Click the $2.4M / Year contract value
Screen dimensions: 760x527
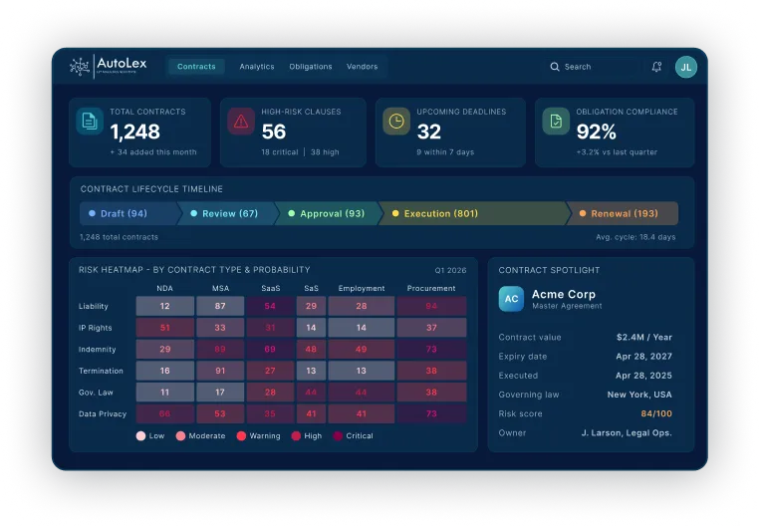(x=644, y=338)
